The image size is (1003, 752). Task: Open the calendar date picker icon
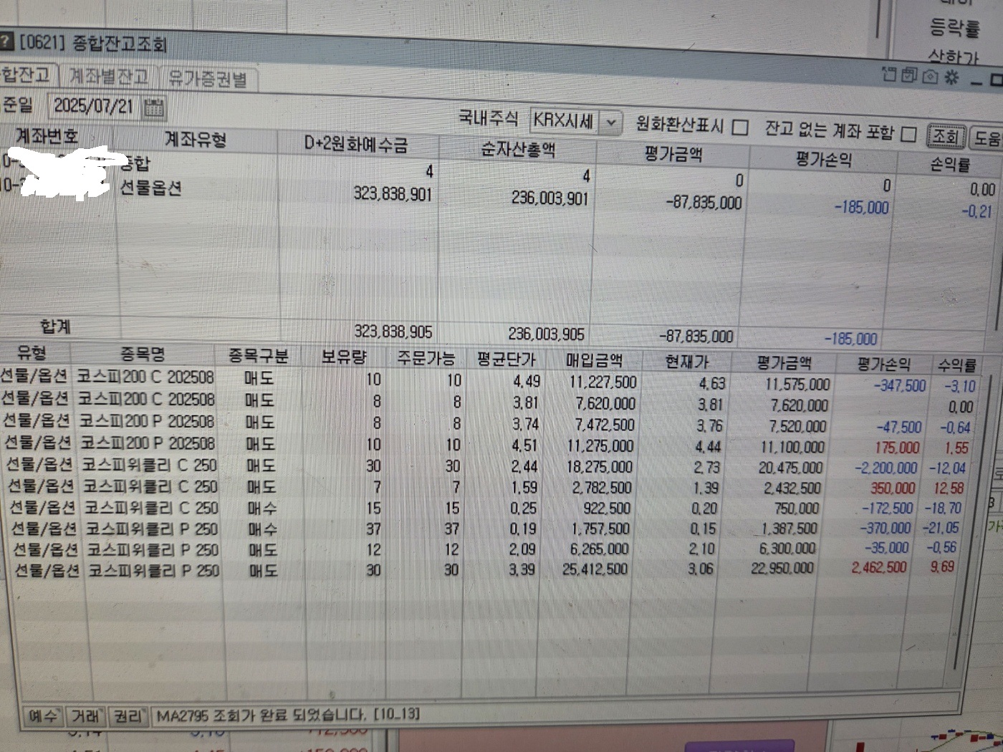(x=154, y=108)
